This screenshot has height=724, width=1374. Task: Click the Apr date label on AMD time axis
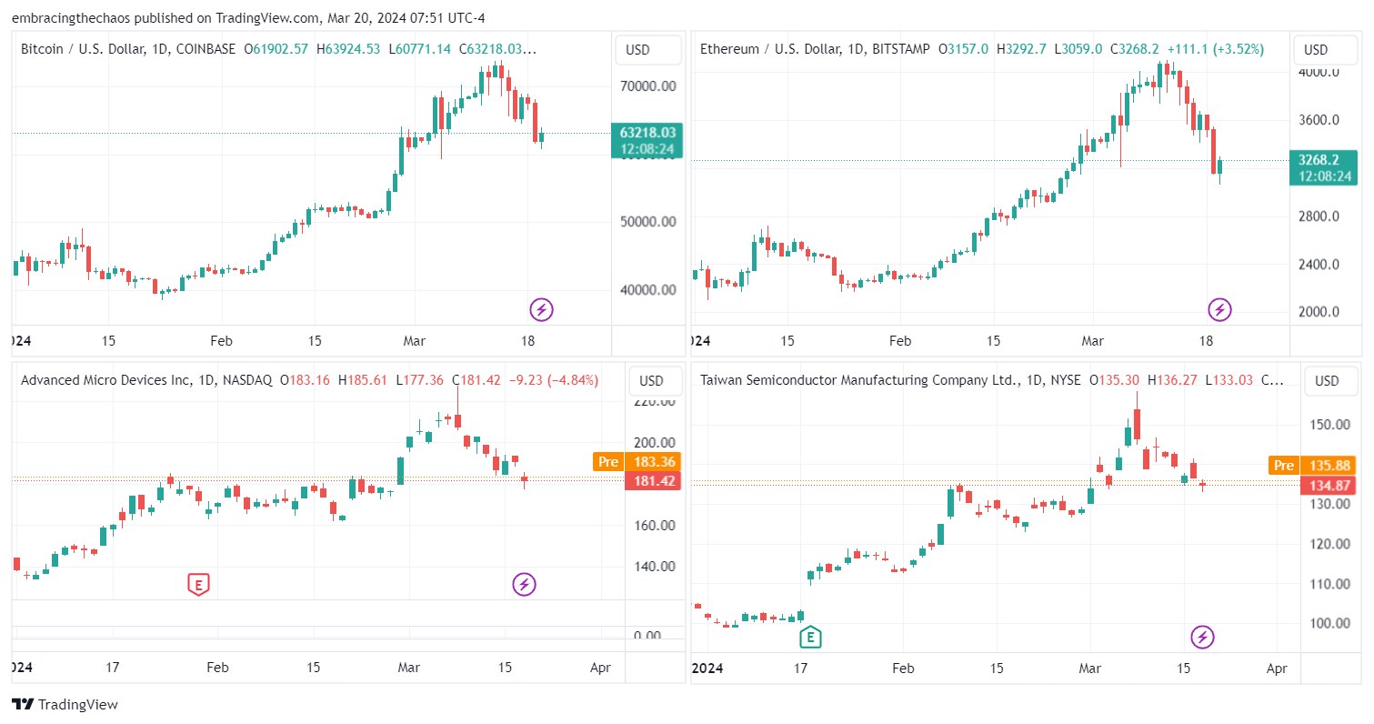[x=600, y=668]
